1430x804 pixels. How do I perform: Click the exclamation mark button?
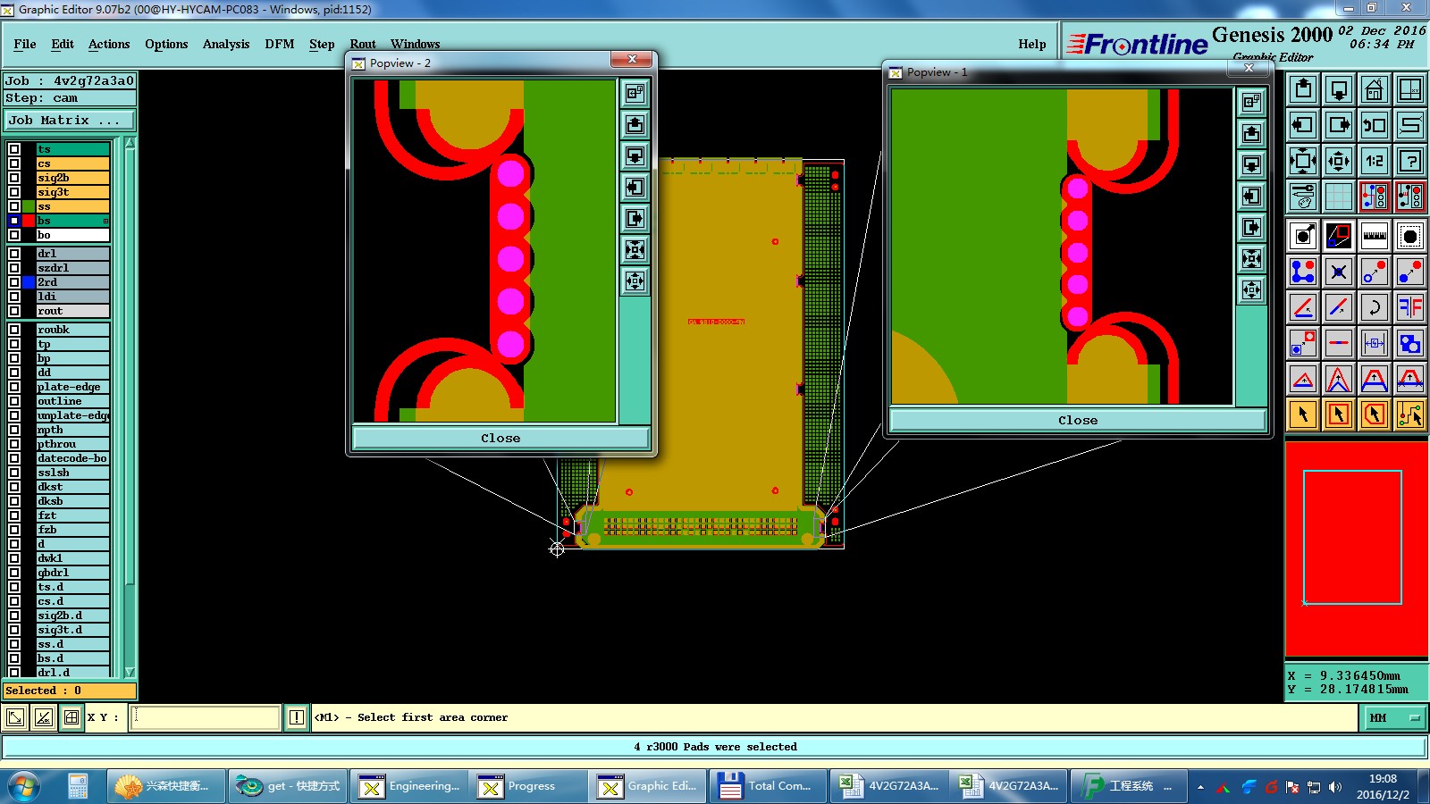(297, 717)
